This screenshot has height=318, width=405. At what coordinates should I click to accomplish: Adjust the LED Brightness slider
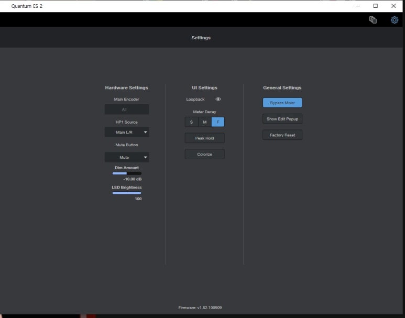coord(127,193)
